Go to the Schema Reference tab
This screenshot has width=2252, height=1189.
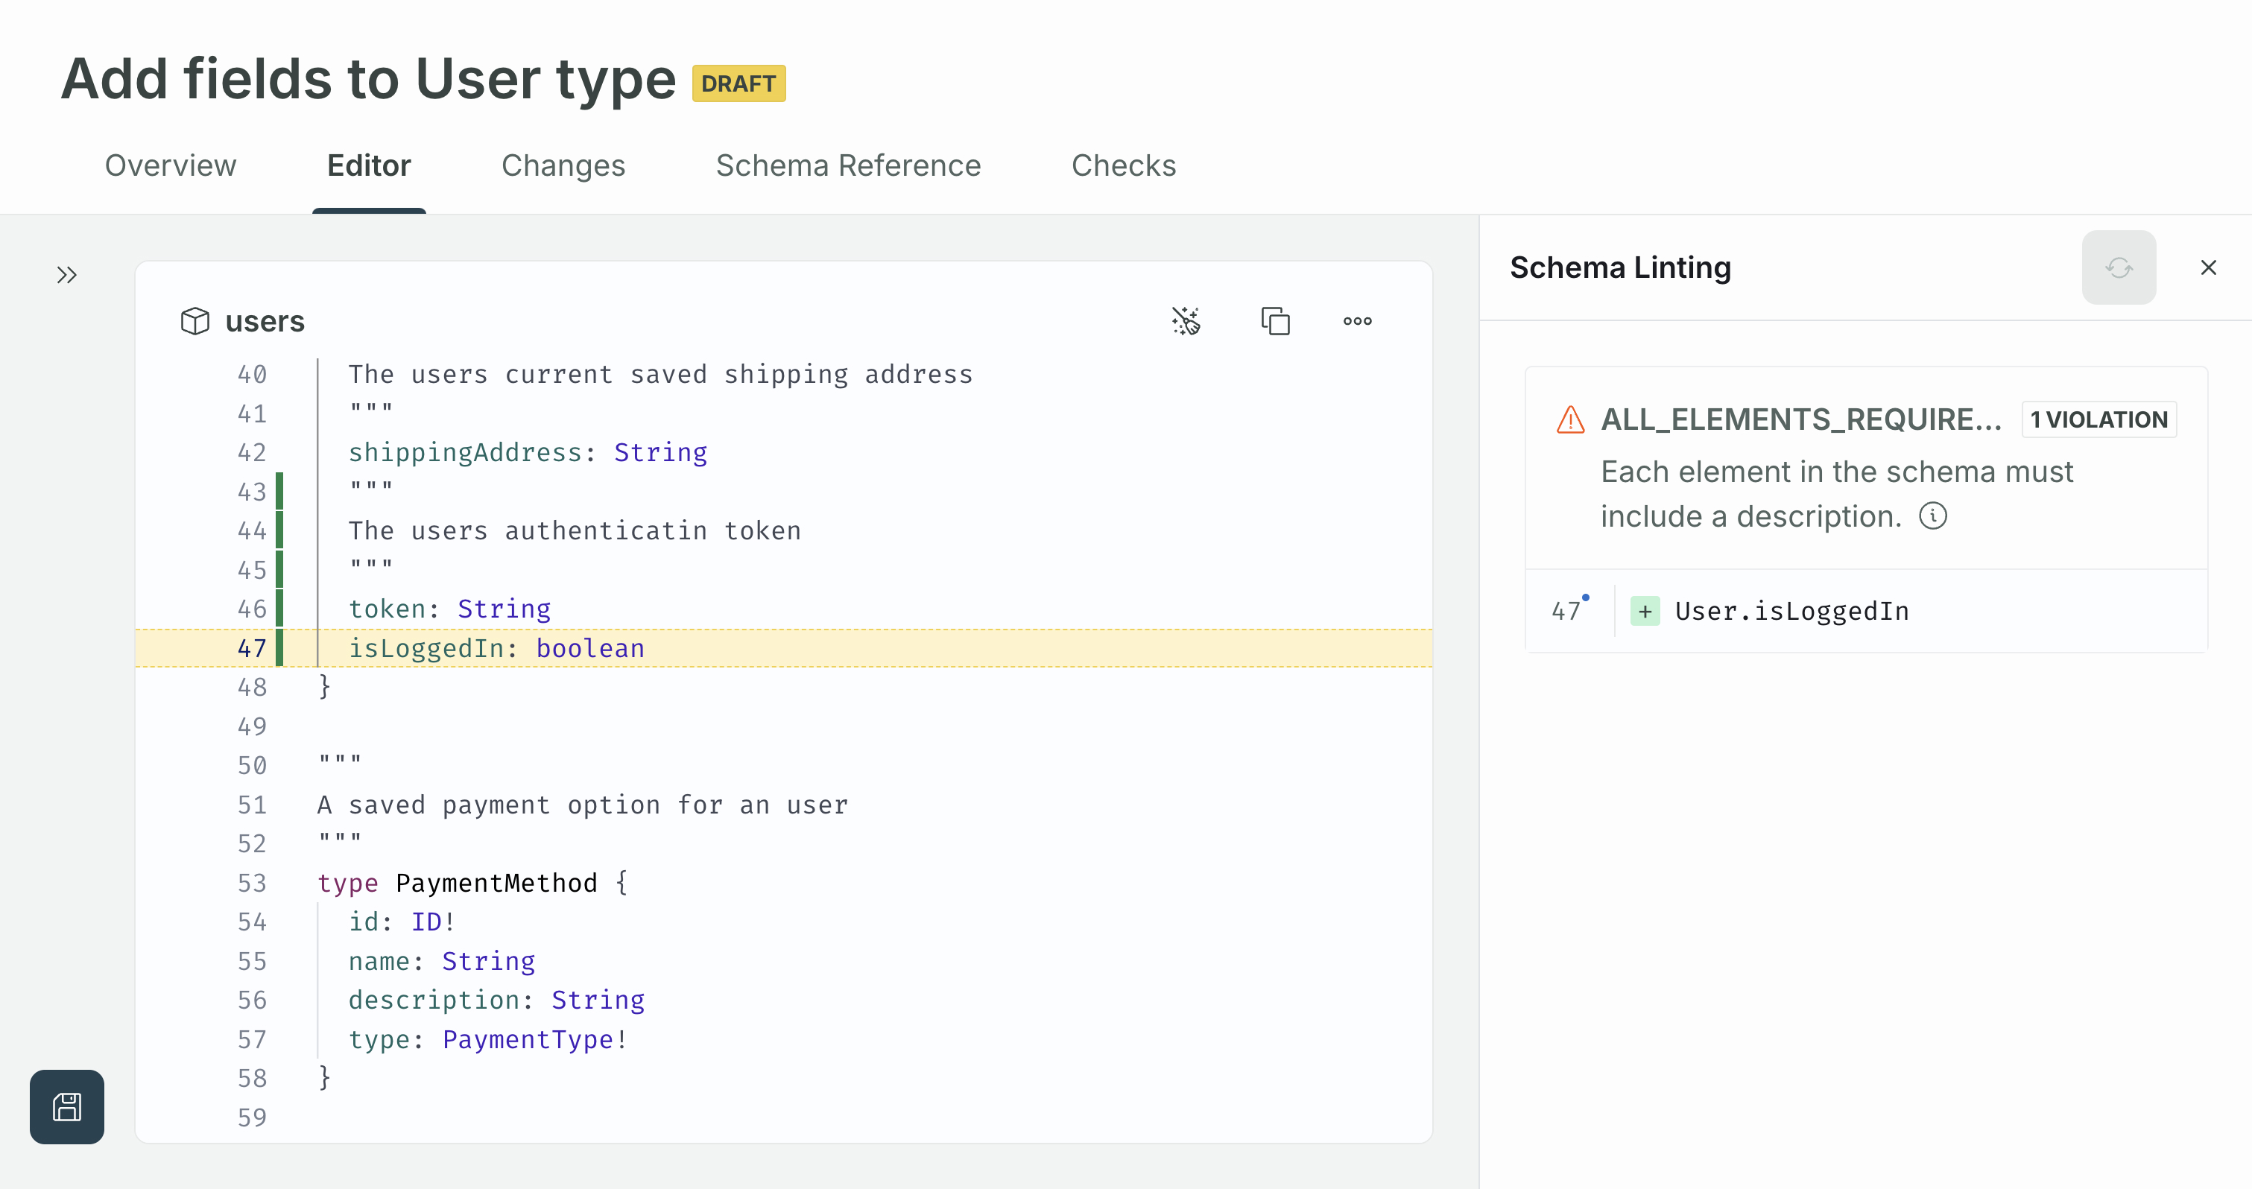pos(848,165)
